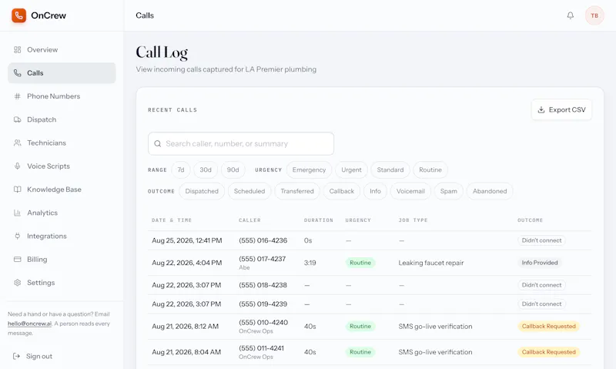
Task: Toggle Info outcome filter
Action: (375, 191)
